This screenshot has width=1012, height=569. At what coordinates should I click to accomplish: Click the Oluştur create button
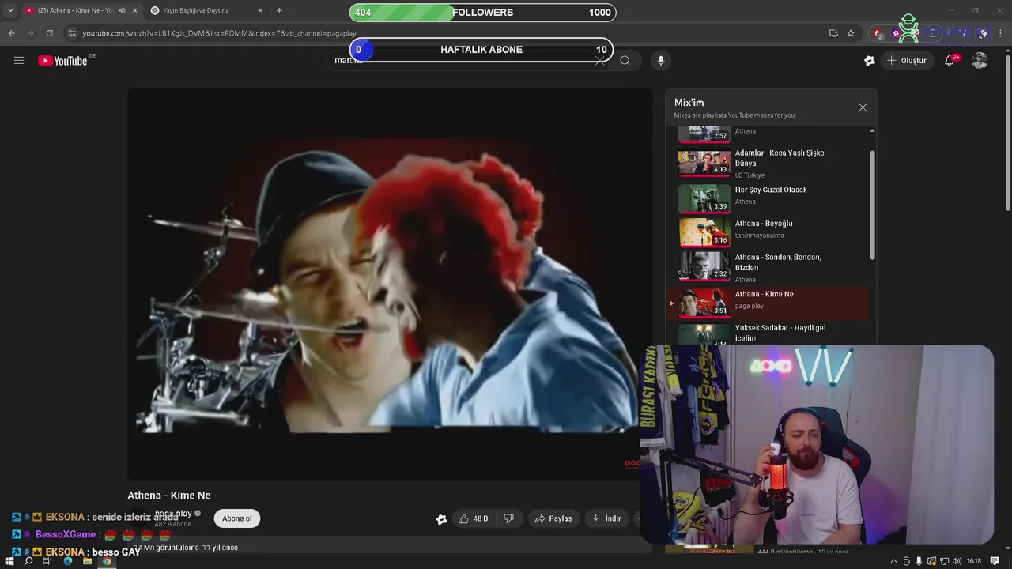tap(906, 61)
